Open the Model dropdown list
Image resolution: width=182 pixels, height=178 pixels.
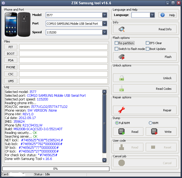point(105,15)
